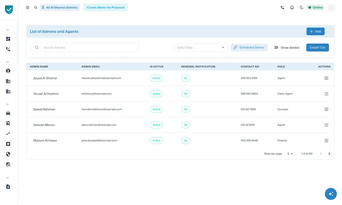
Task: Click the Search Admins input field
Action: click(85, 47)
